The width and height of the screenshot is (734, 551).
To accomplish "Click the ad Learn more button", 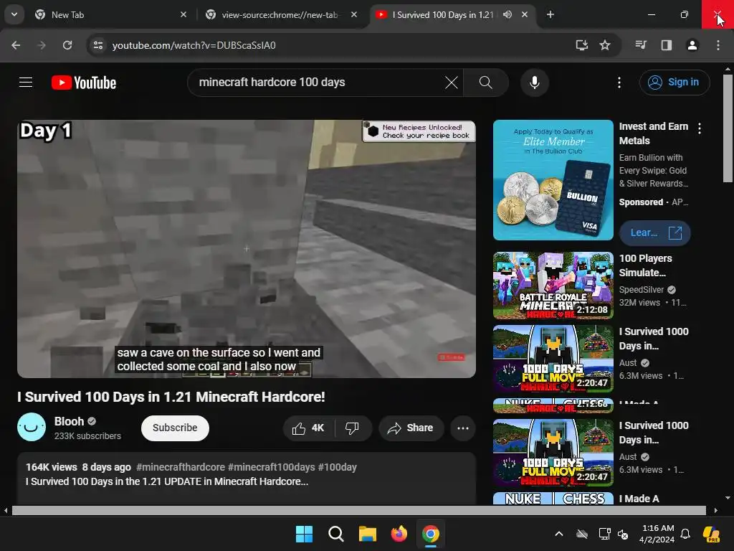I will point(654,233).
